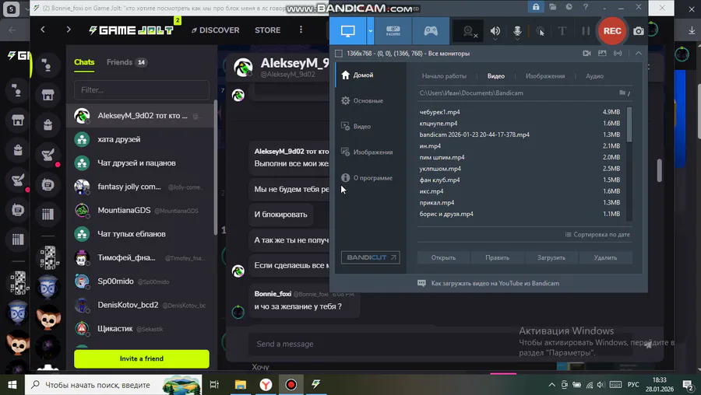
Task: Click Game Jolt lightning icon in taskbar
Action: (316, 384)
